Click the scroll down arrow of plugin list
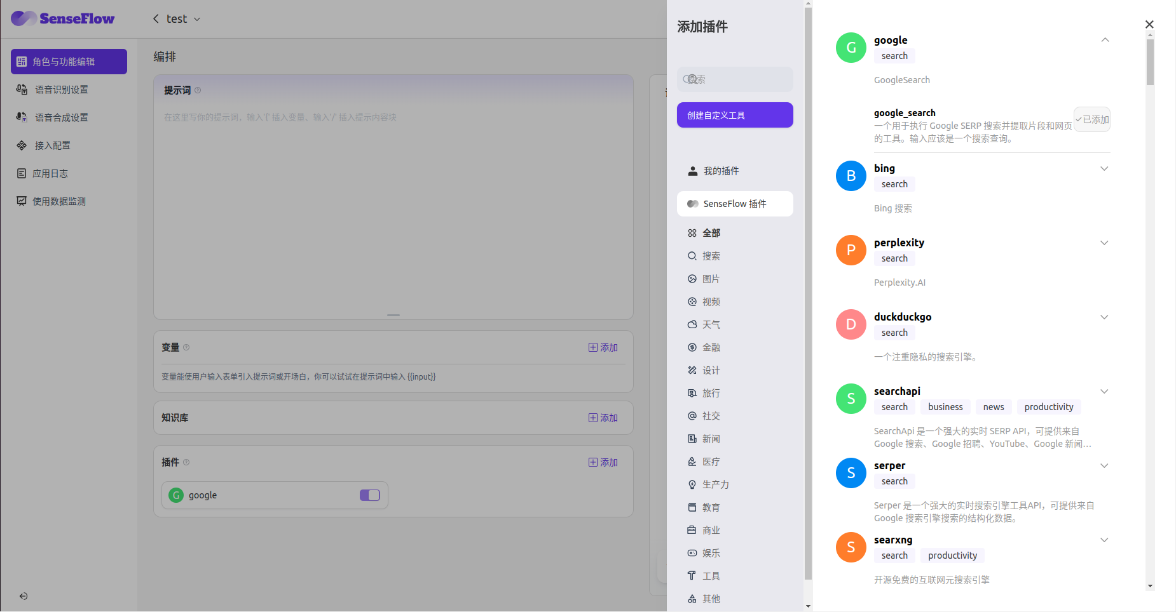Viewport: 1176px width, 612px height. 1150,587
